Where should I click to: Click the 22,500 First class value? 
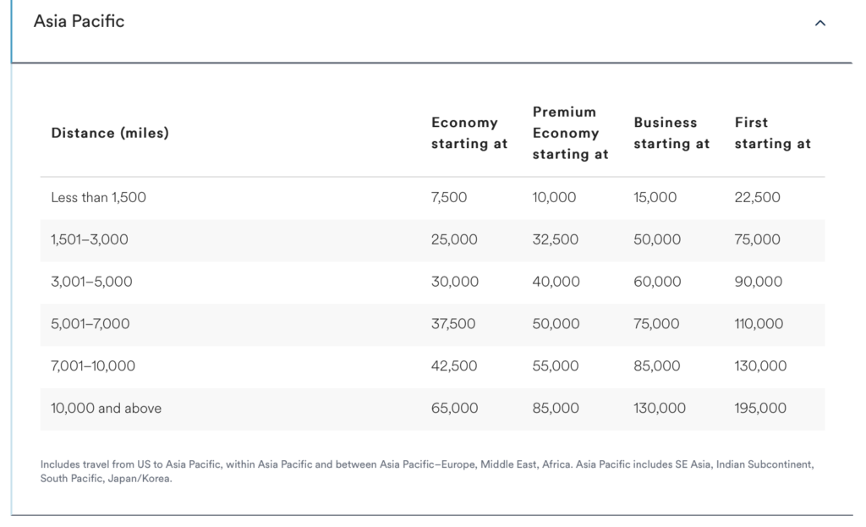759,197
